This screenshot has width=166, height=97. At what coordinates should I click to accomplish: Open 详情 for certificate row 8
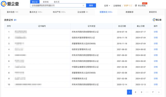156,73
